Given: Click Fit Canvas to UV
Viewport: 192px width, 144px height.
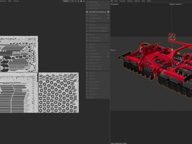Looking at the screenshot, I should coord(98,41).
